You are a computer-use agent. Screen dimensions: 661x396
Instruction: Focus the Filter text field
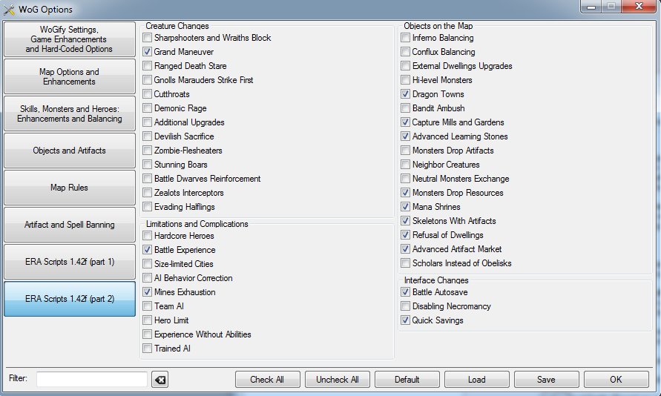[x=91, y=379]
